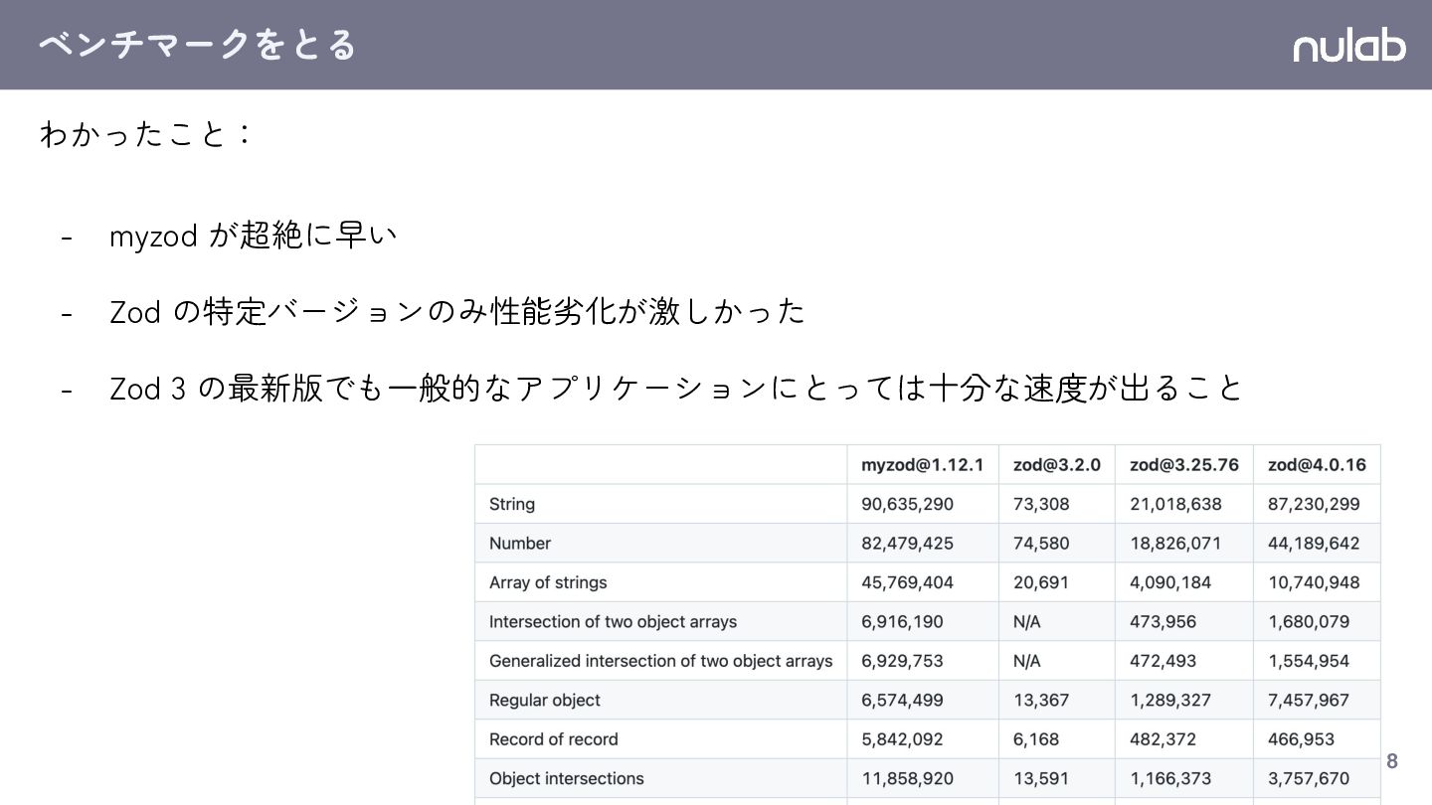
Task: Click the 'myzod@1.12.1' column header
Action: coord(922,464)
